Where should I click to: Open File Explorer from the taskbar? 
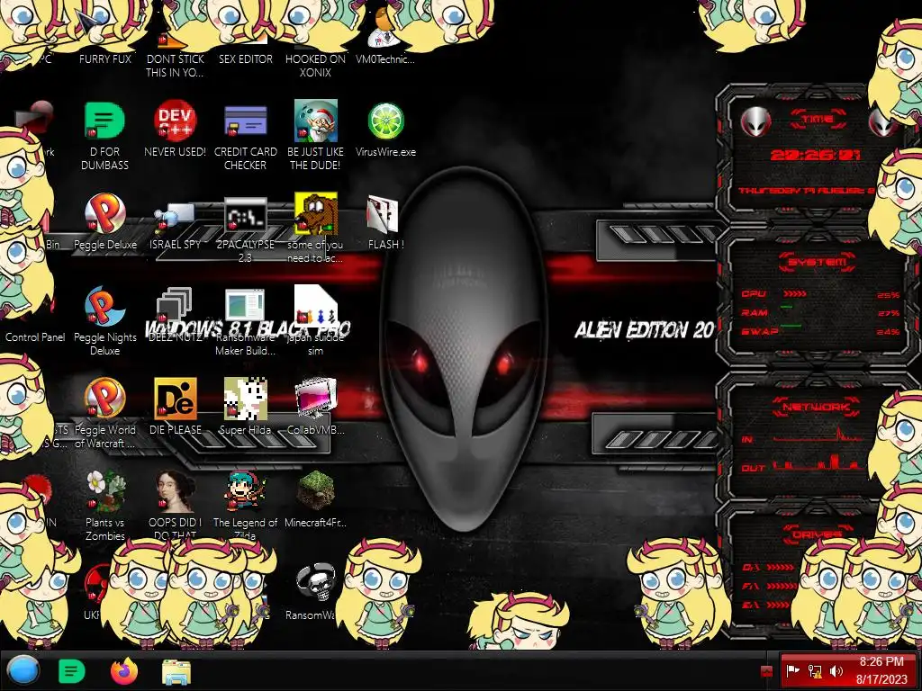(176, 671)
